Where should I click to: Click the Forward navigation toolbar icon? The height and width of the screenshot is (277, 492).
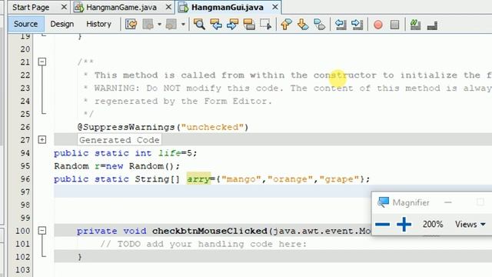click(x=171, y=24)
